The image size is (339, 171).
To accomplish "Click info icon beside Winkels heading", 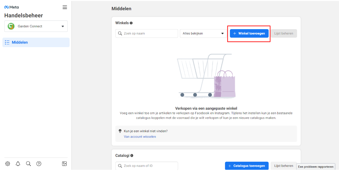I will pyautogui.click(x=131, y=23).
